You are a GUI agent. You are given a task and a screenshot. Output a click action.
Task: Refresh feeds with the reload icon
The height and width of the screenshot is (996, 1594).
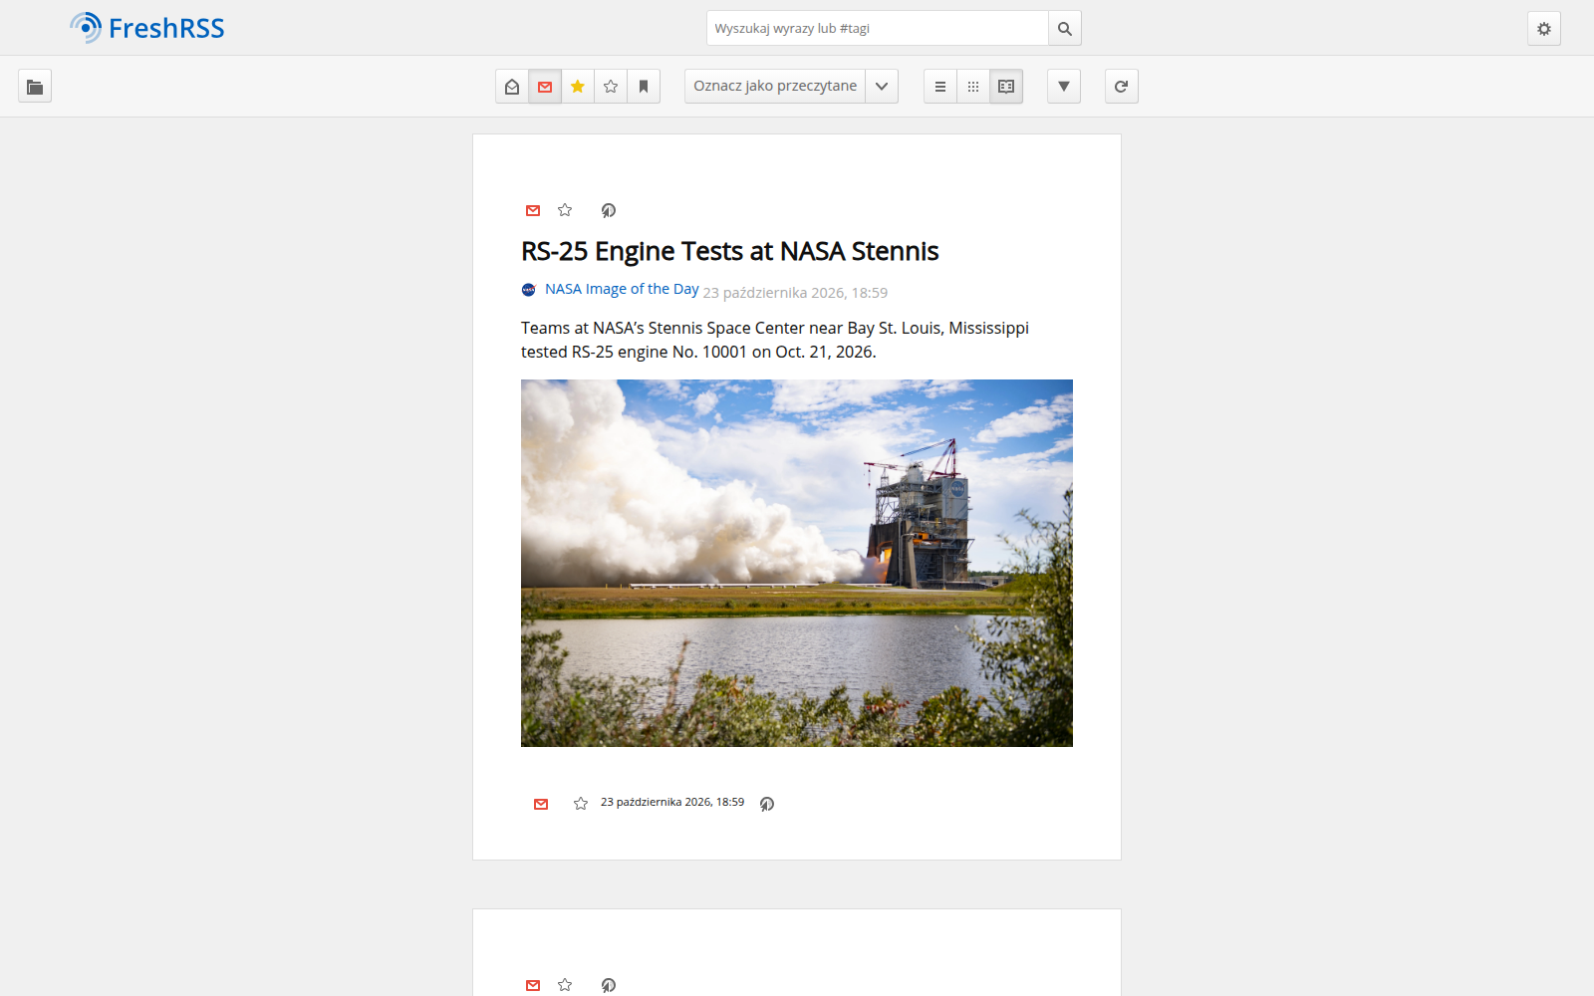click(1122, 87)
